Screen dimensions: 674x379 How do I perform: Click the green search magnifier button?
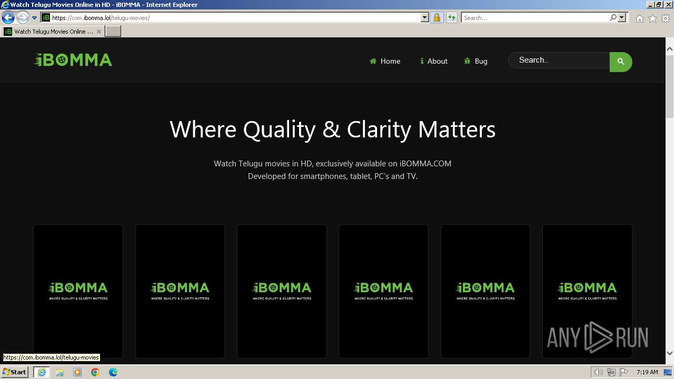(621, 62)
